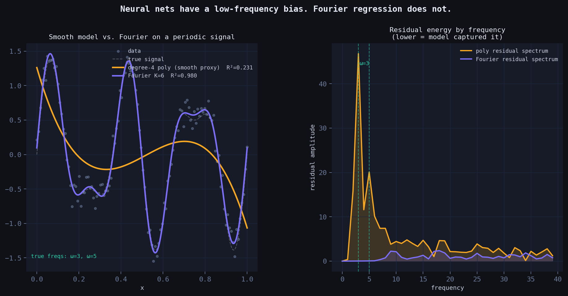Click the '30' tick on the residual amplitude axis
This screenshot has height=296, width=568.
click(x=323, y=128)
